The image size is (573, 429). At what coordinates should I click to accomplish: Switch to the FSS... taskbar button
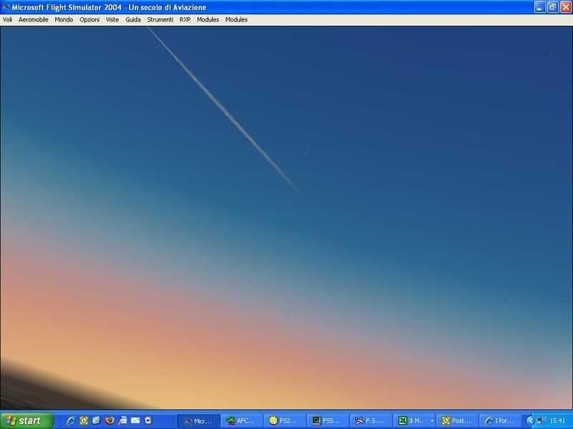(x=328, y=421)
